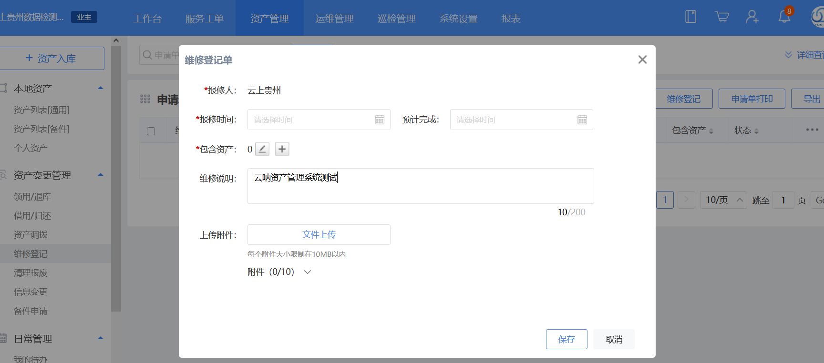This screenshot has height=363, width=824.
Task: Click into the 维修说明 text area
Action: [421, 186]
